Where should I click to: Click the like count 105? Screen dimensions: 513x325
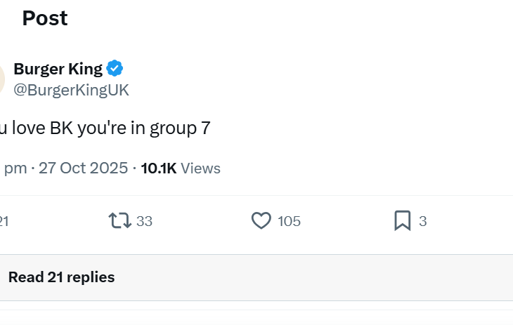click(289, 221)
